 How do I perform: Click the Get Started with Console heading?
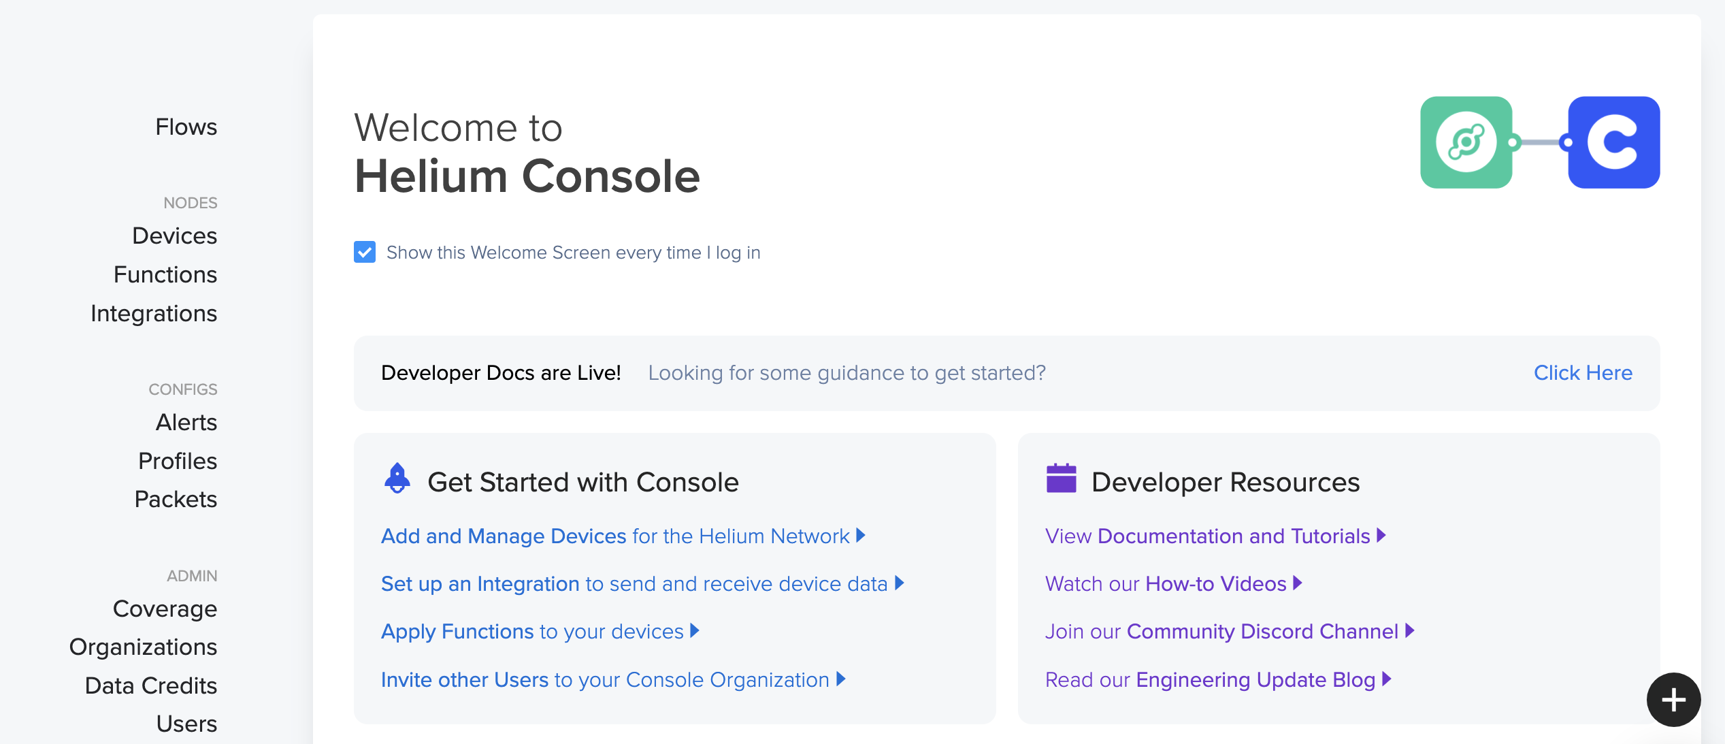[x=583, y=482]
